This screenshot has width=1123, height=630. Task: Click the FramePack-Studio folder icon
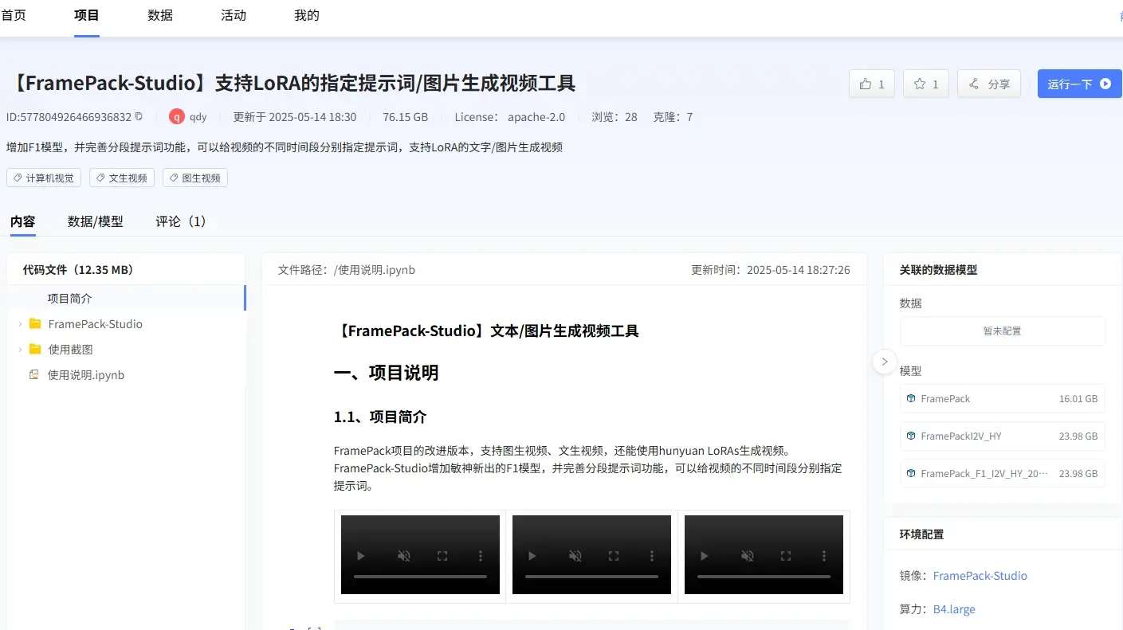(35, 324)
